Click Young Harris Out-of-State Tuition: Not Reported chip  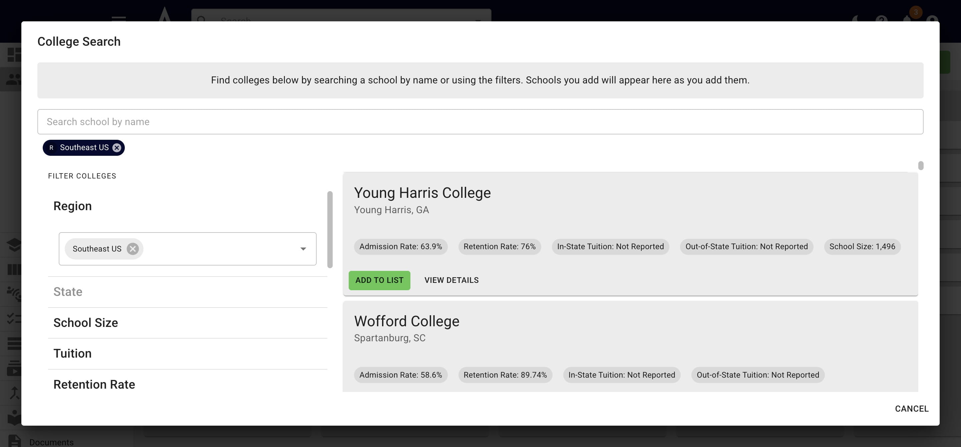(x=746, y=247)
